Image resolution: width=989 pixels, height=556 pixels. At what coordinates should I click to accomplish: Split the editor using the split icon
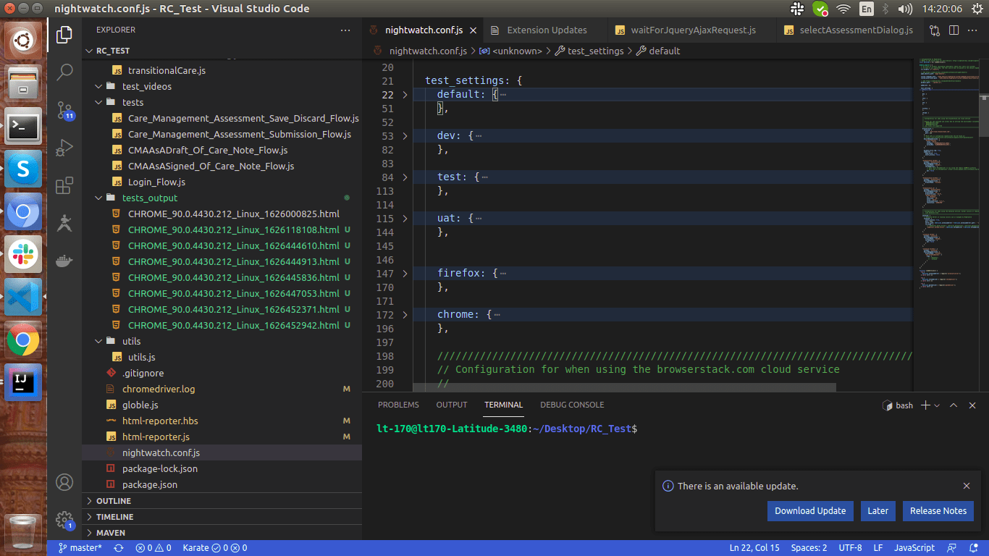(x=952, y=30)
